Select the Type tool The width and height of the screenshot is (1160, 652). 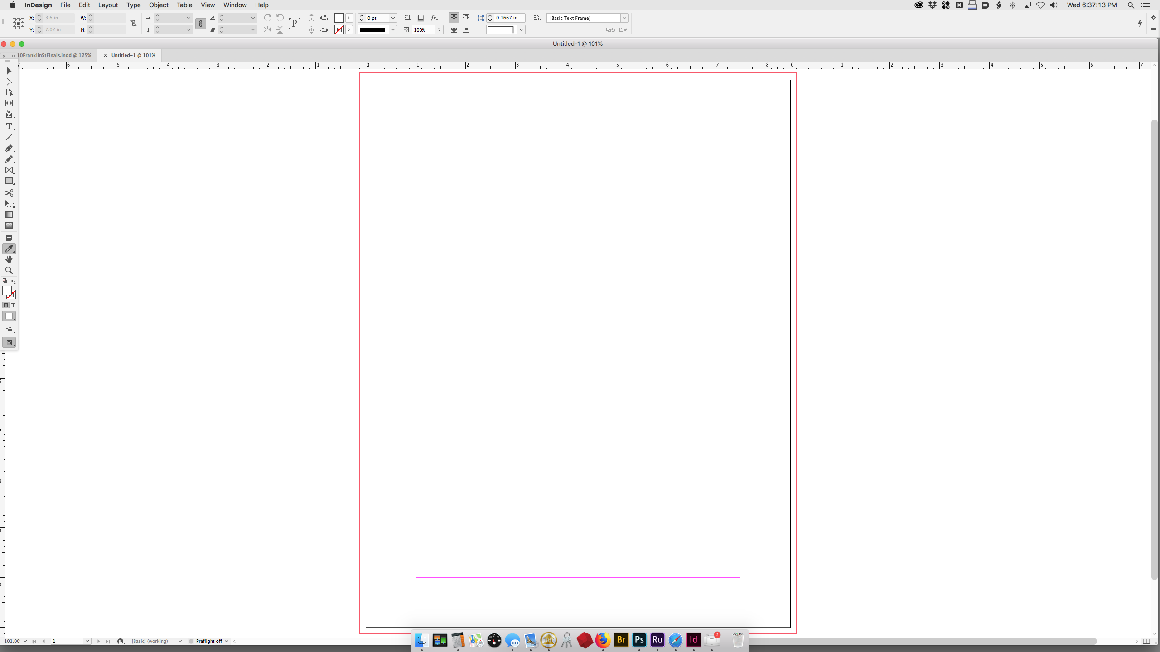click(x=9, y=126)
